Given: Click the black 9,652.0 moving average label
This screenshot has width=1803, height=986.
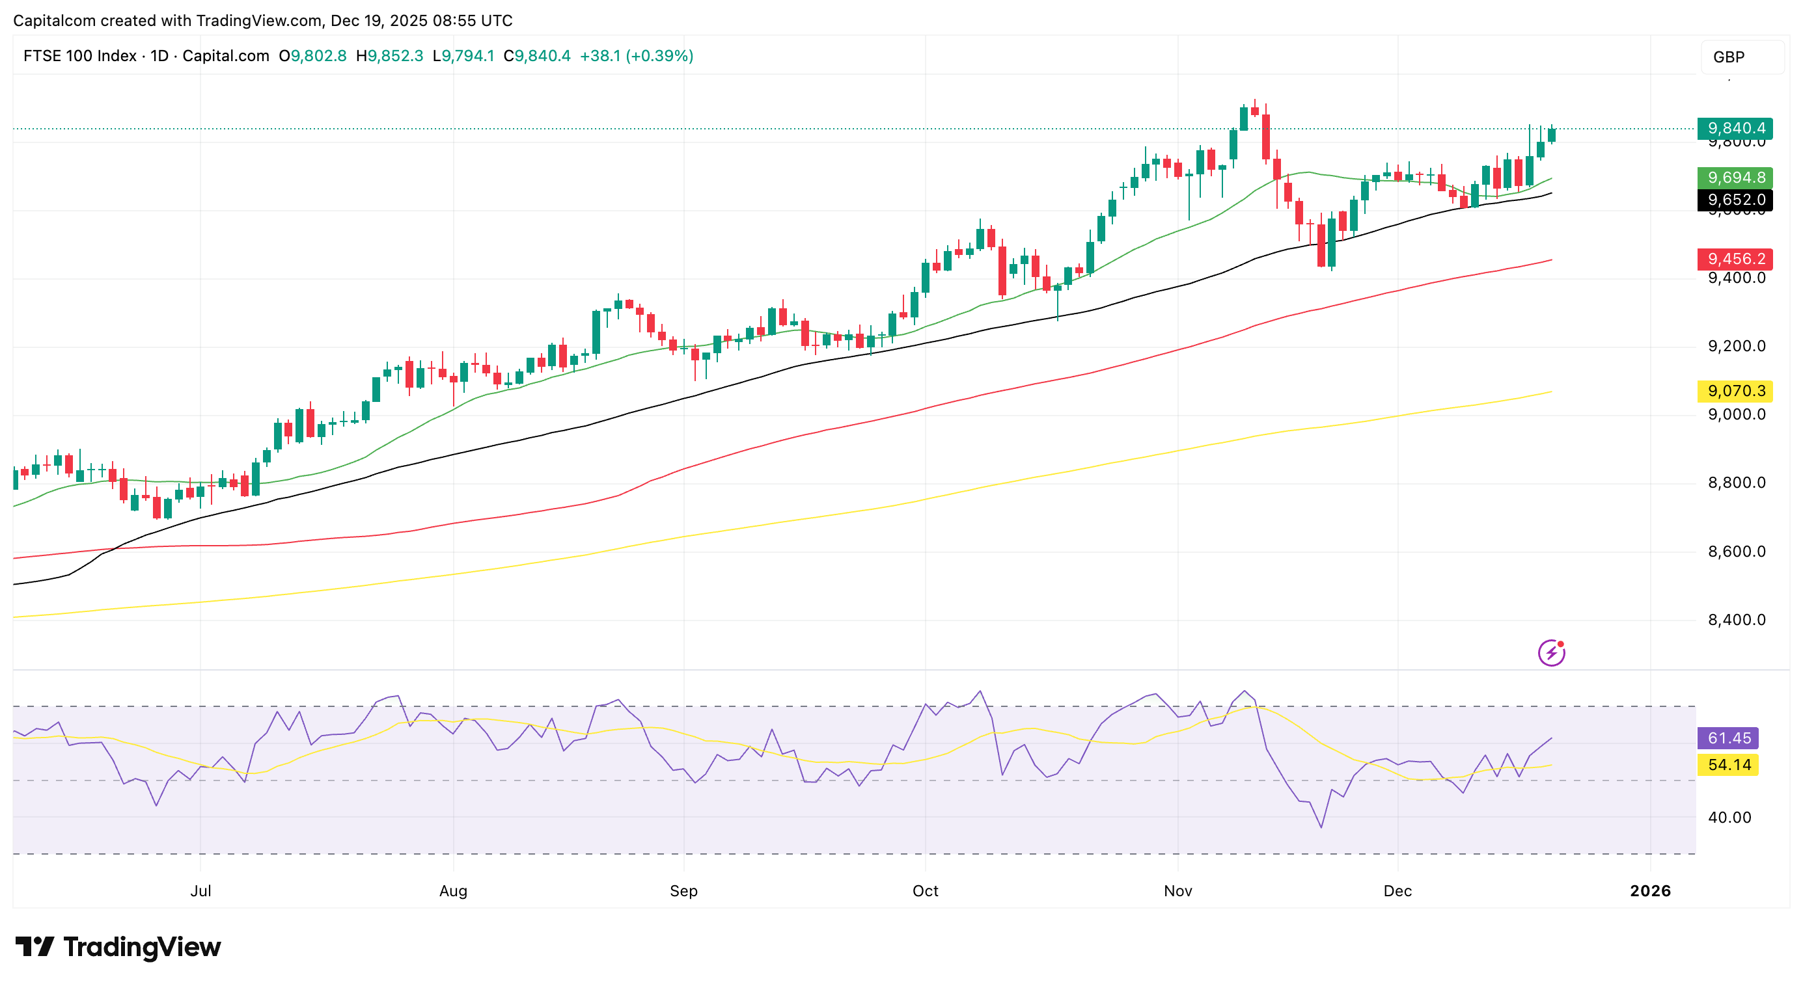Looking at the screenshot, I should 1735,200.
